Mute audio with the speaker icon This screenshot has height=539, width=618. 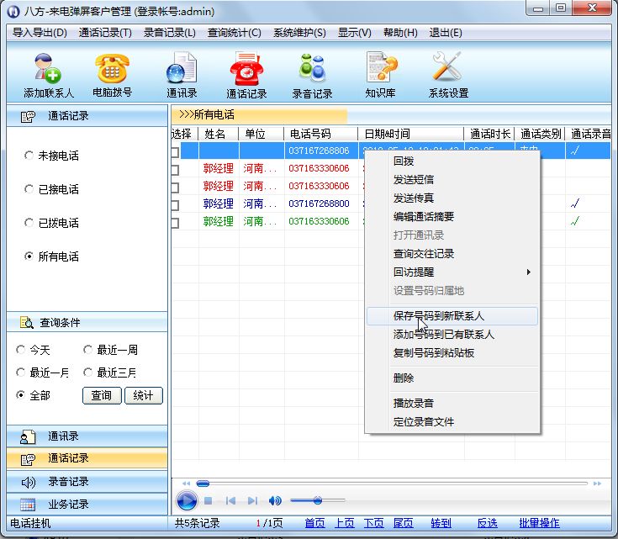275,501
